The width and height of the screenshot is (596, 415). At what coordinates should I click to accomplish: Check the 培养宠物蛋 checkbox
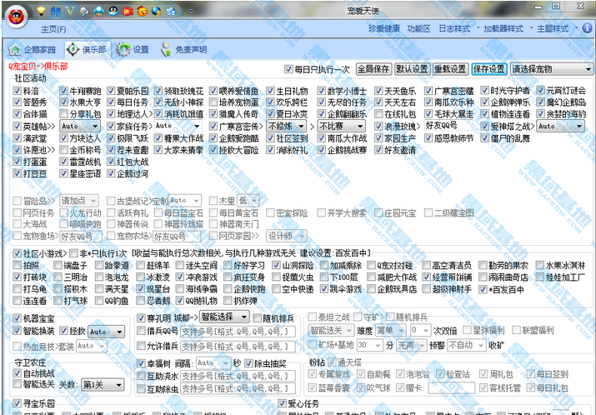point(213,102)
